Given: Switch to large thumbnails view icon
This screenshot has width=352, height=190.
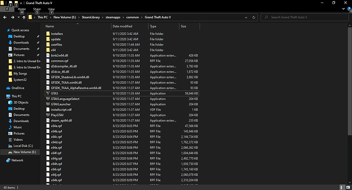Looking at the screenshot, I should 348,187.
